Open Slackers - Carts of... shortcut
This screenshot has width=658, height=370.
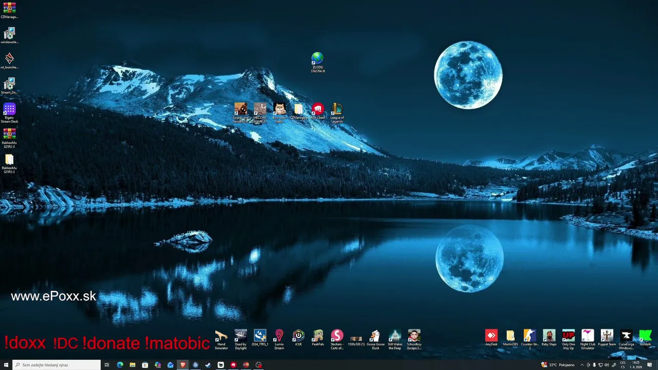coord(337,340)
